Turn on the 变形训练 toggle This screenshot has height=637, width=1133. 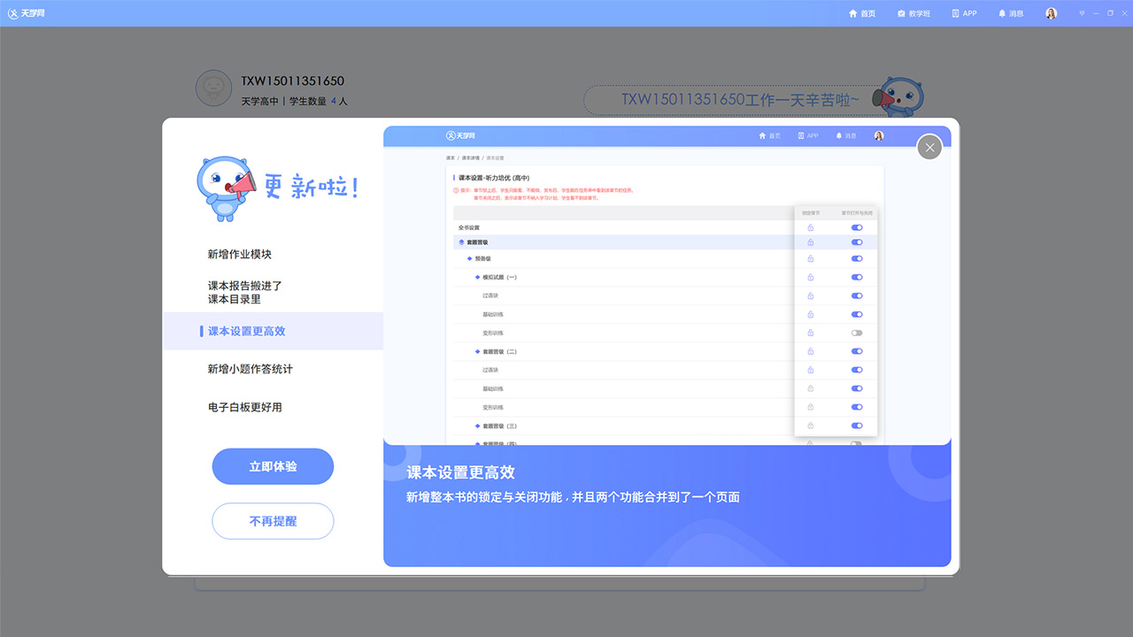[x=855, y=334]
